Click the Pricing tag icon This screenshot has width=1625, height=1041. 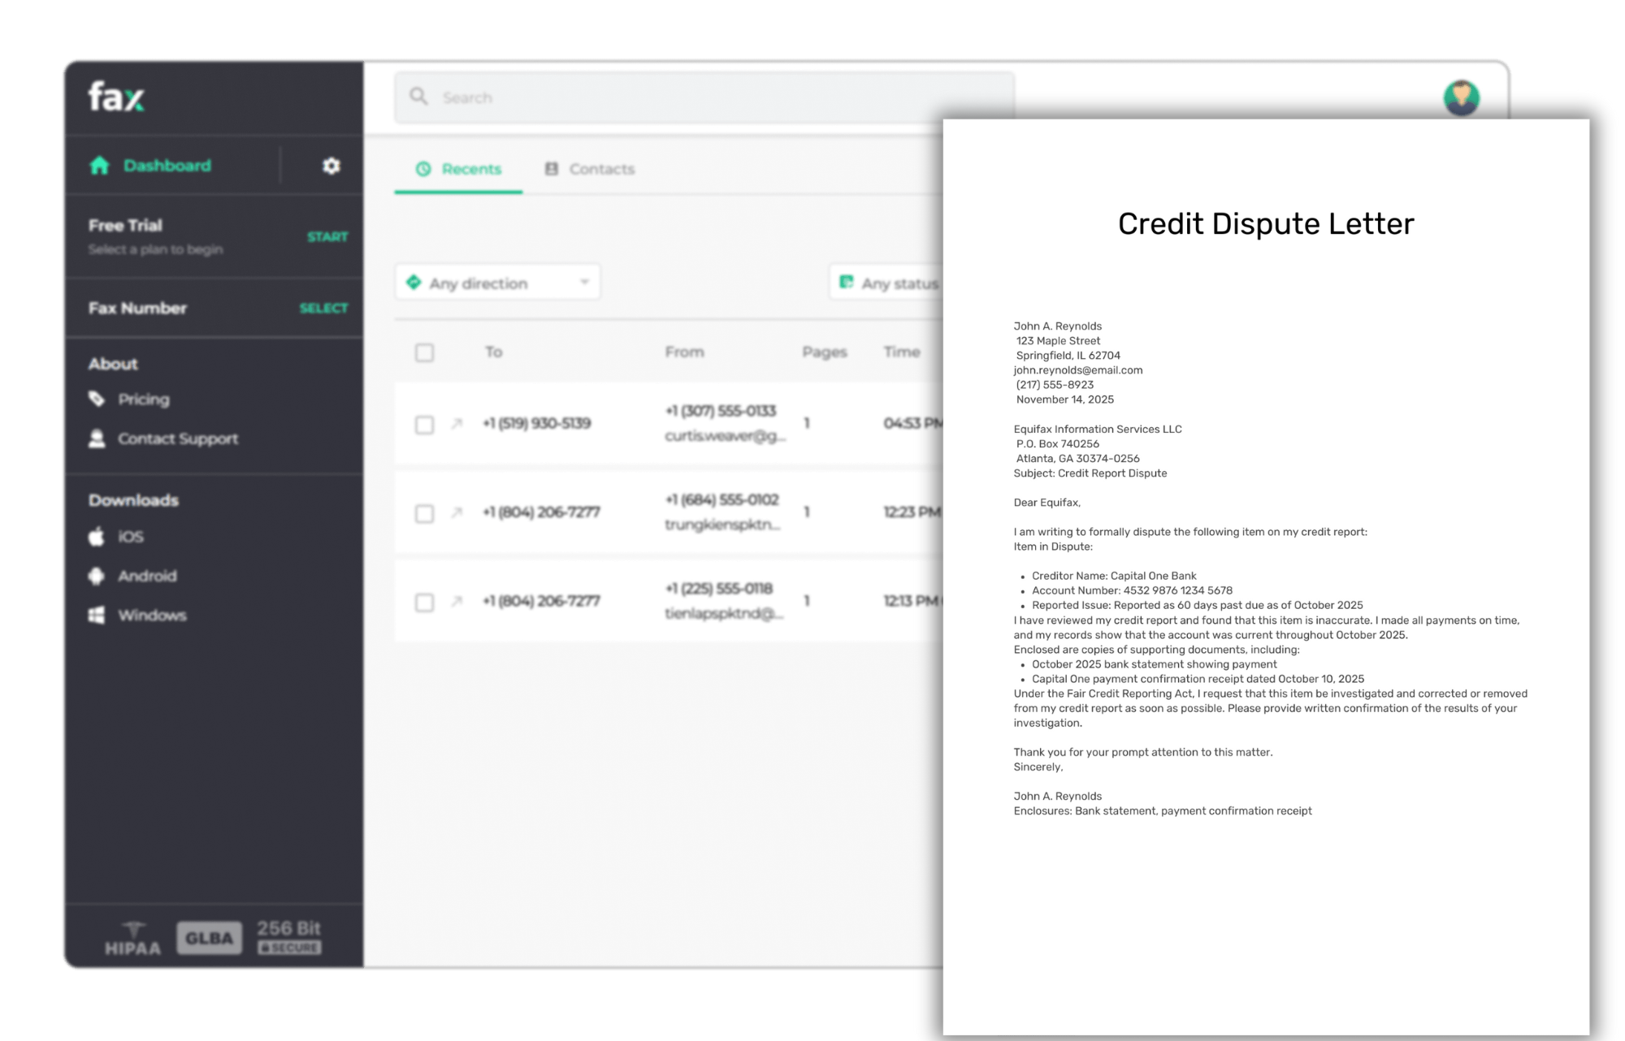tap(97, 399)
